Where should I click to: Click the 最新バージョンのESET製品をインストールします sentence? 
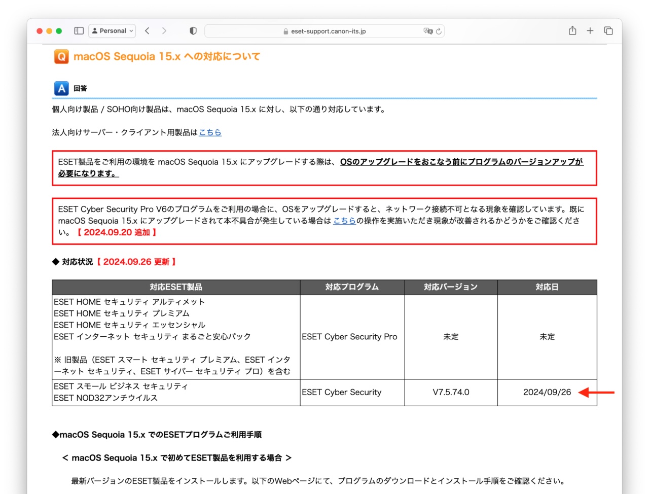point(318,481)
